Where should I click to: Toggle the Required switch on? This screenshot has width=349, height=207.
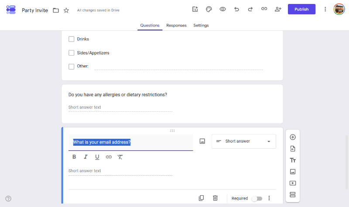(257, 198)
